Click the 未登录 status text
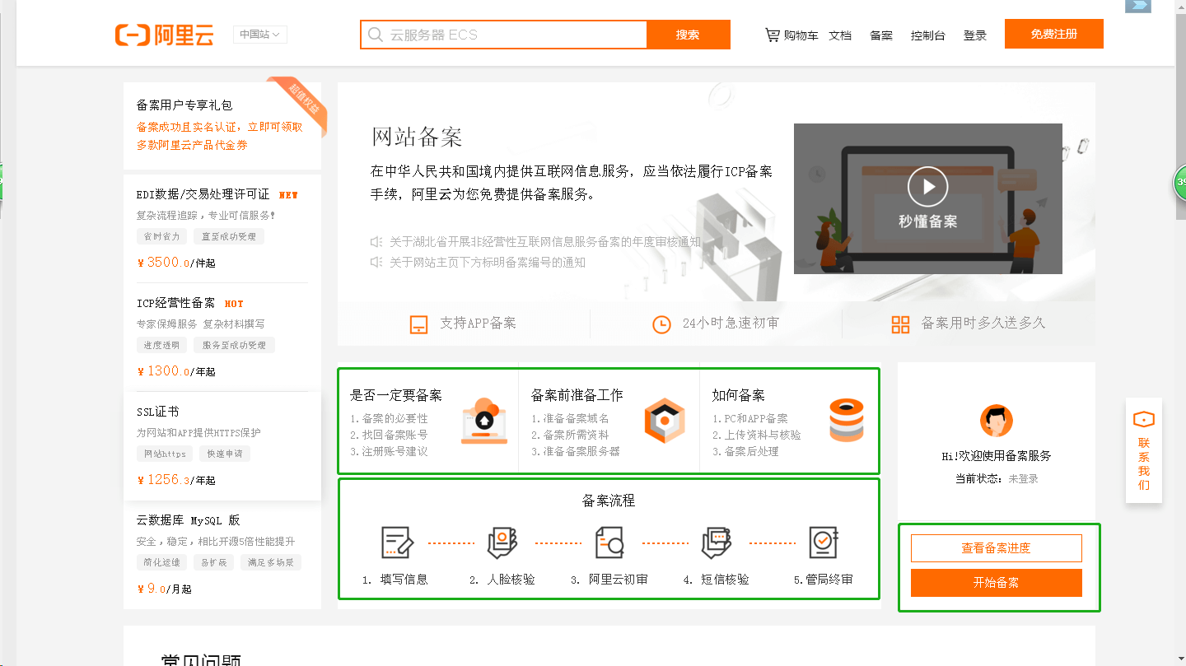The width and height of the screenshot is (1186, 666). click(x=1024, y=479)
